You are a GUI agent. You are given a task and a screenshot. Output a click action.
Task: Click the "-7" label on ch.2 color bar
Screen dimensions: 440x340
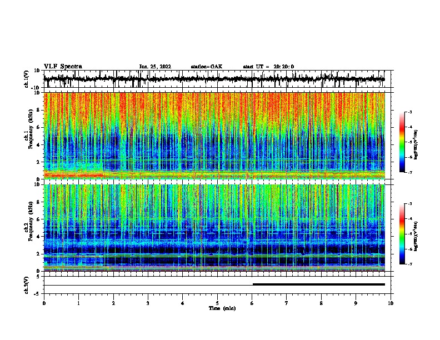pyautogui.click(x=410, y=264)
